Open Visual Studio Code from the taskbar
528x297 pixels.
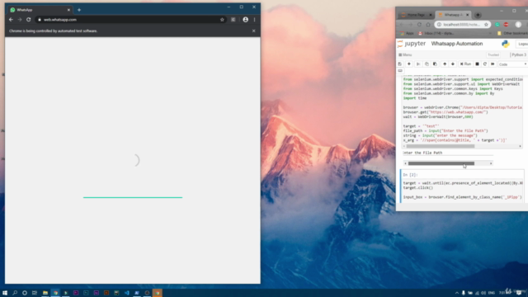126,293
